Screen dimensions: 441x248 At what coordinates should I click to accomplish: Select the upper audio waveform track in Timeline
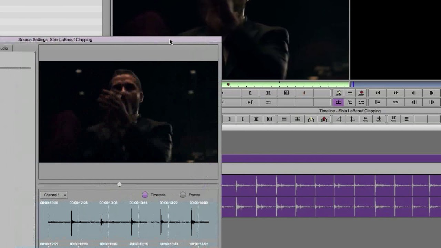coord(331,186)
